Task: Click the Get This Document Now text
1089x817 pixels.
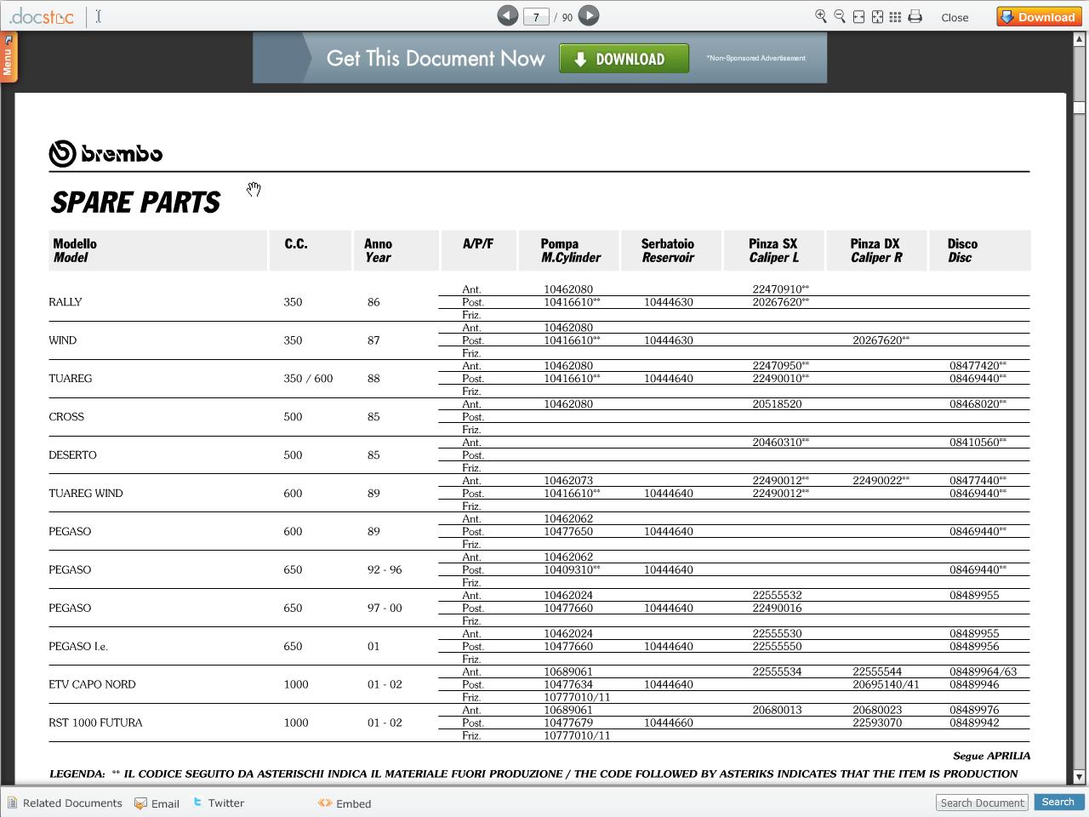Action: (x=435, y=59)
